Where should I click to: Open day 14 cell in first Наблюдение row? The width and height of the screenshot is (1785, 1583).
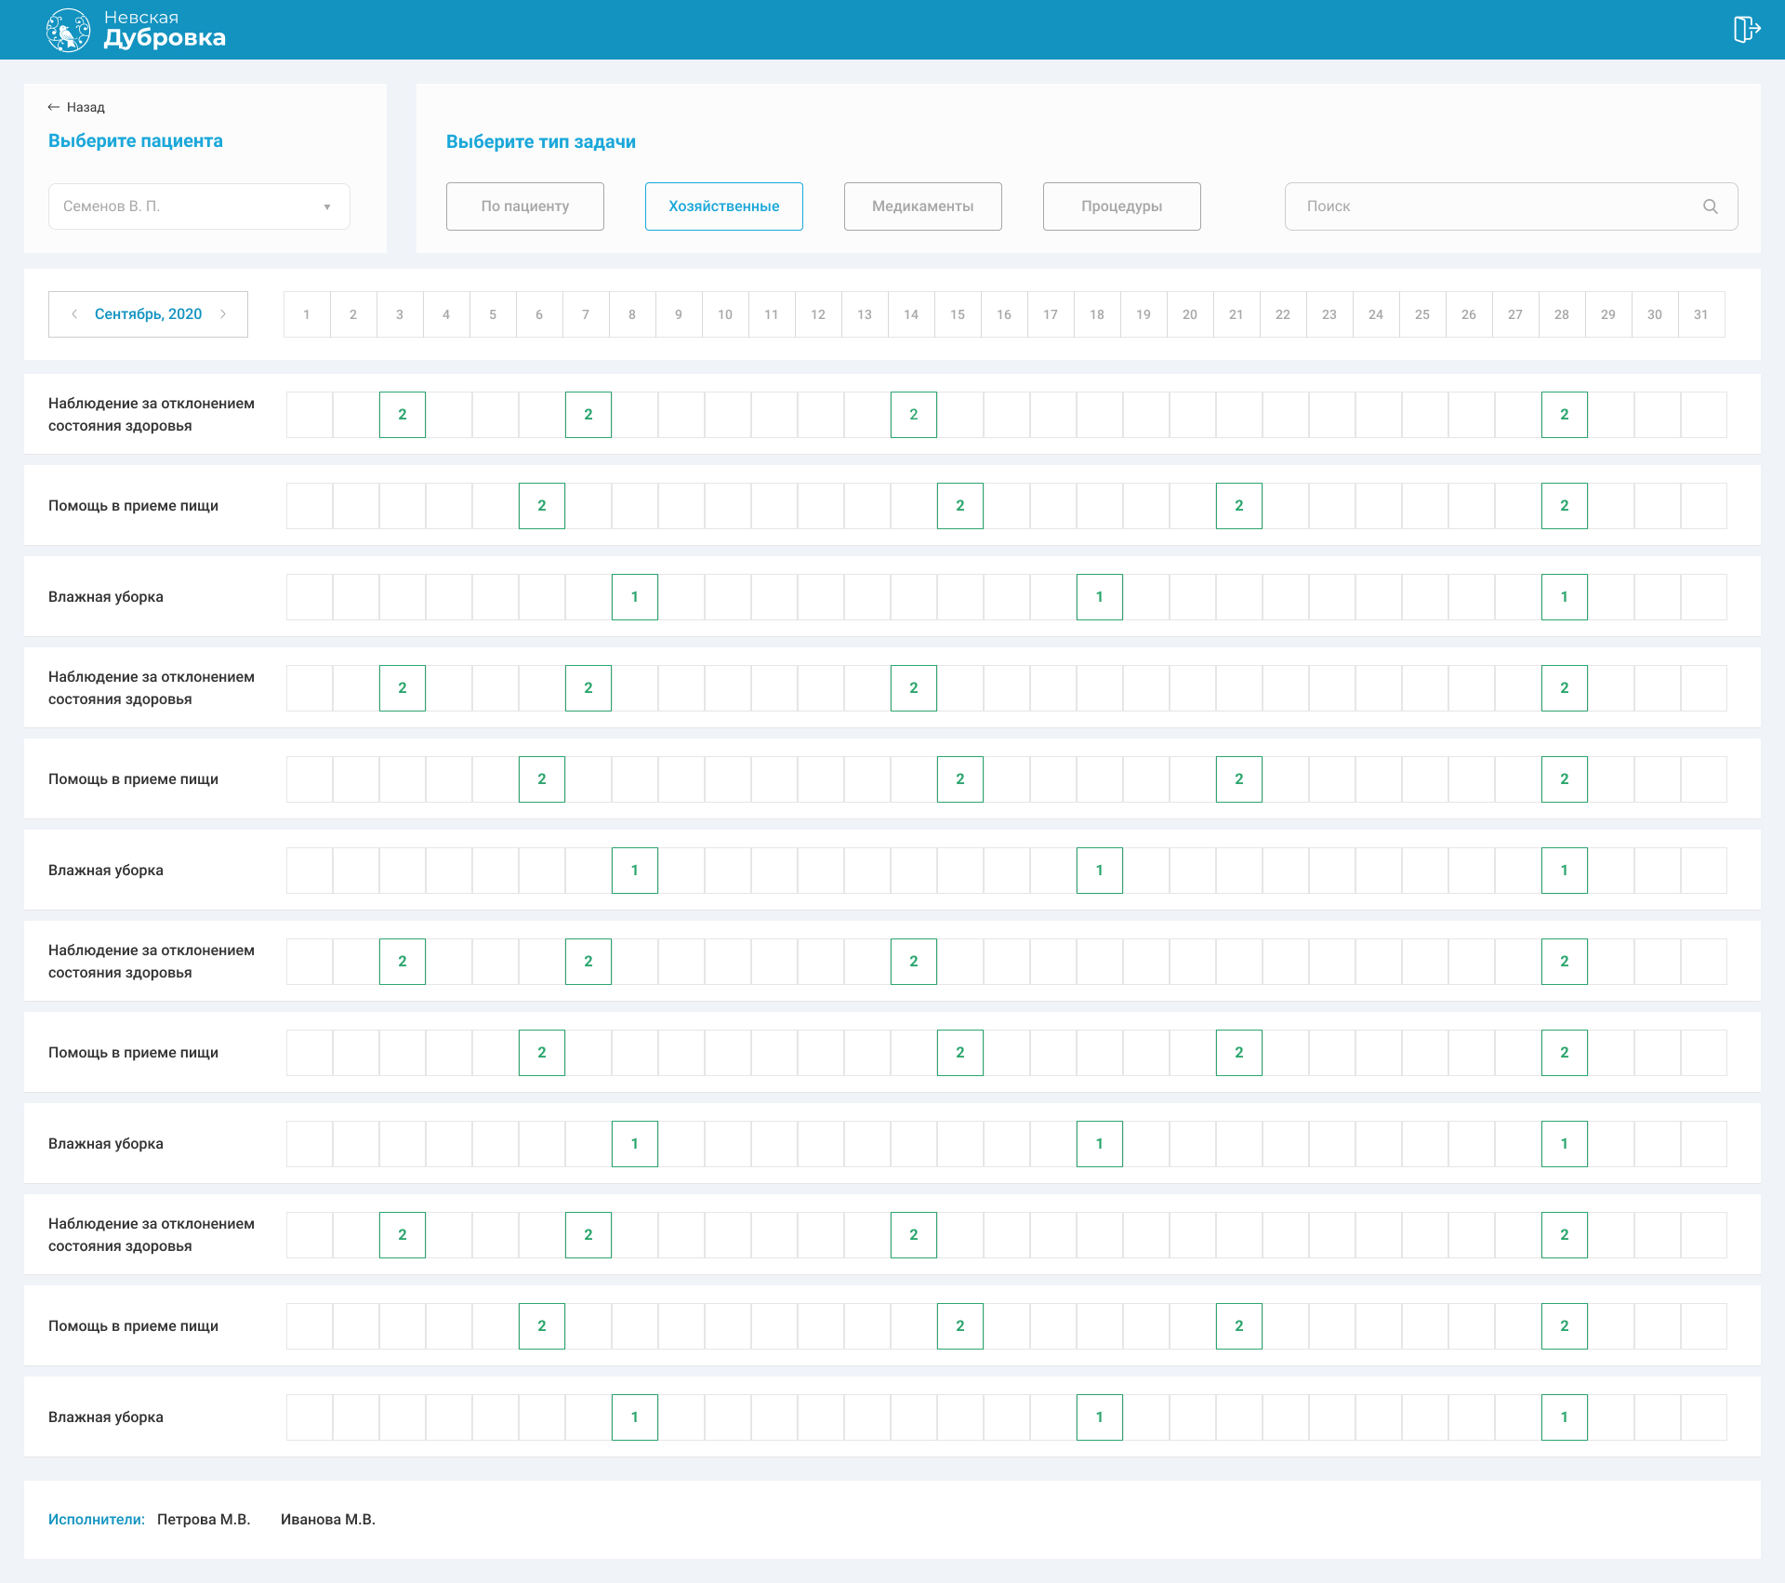click(x=914, y=415)
